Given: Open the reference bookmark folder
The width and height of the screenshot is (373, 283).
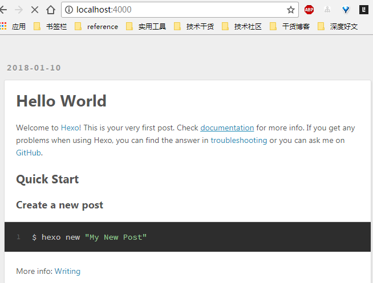Looking at the screenshot, I should point(96,26).
